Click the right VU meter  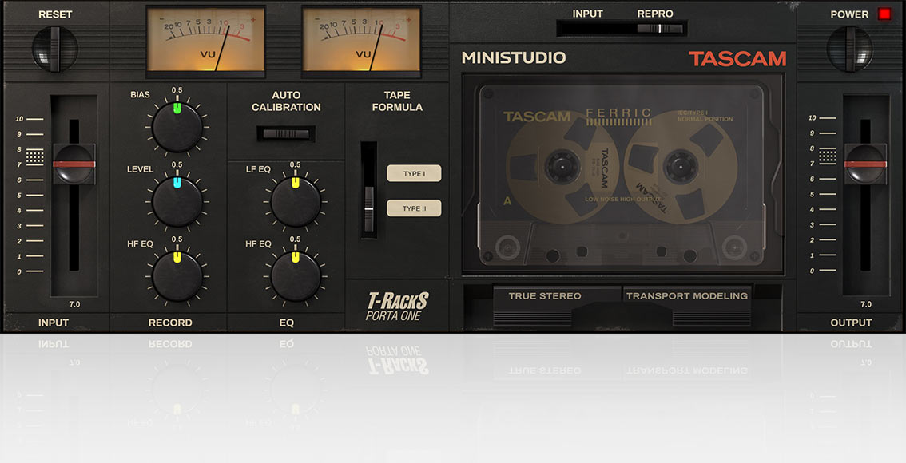(x=361, y=40)
